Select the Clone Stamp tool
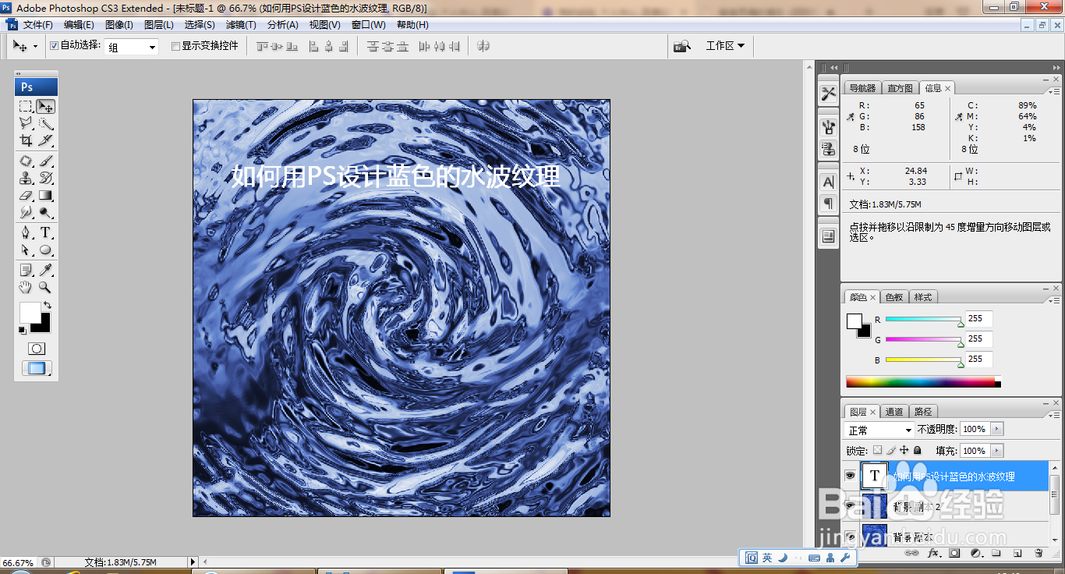The width and height of the screenshot is (1065, 574). (26, 178)
